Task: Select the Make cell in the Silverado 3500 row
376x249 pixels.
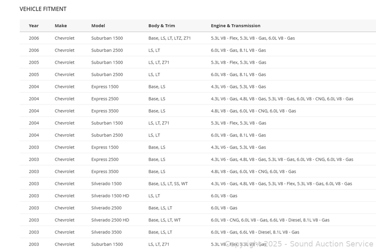Action: pos(64,232)
